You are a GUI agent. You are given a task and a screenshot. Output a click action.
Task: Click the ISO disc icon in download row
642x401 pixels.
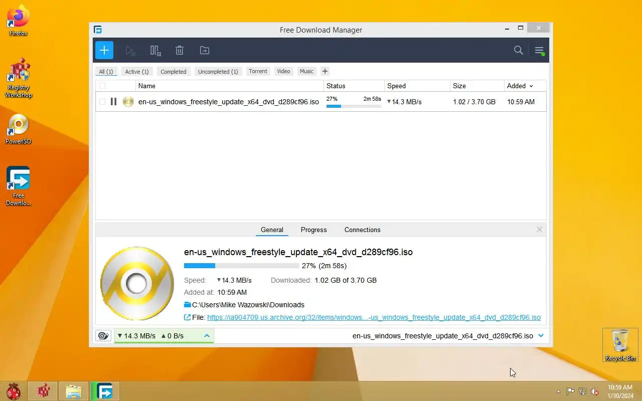(128, 102)
